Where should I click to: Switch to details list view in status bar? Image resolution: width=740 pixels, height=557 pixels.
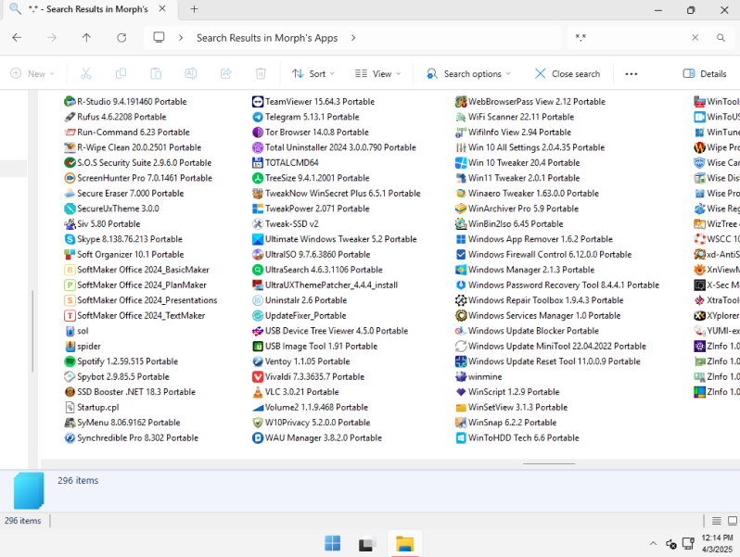pyautogui.click(x=717, y=521)
